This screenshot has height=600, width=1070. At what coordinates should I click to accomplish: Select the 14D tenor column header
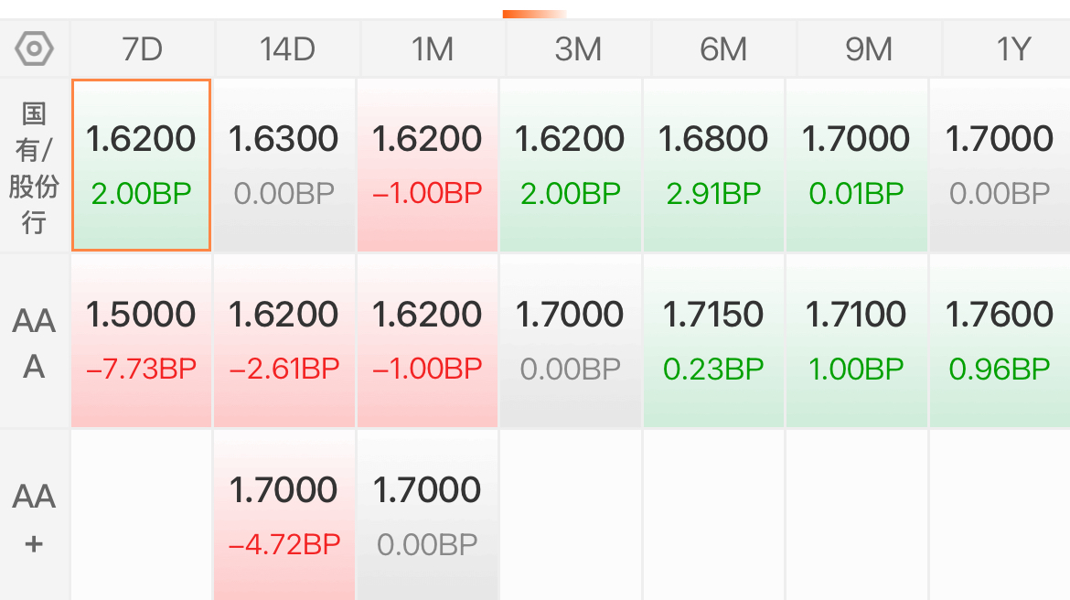pos(287,49)
